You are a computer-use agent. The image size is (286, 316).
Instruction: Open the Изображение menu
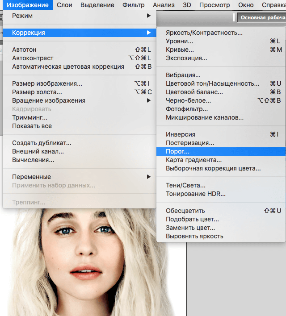(x=28, y=5)
